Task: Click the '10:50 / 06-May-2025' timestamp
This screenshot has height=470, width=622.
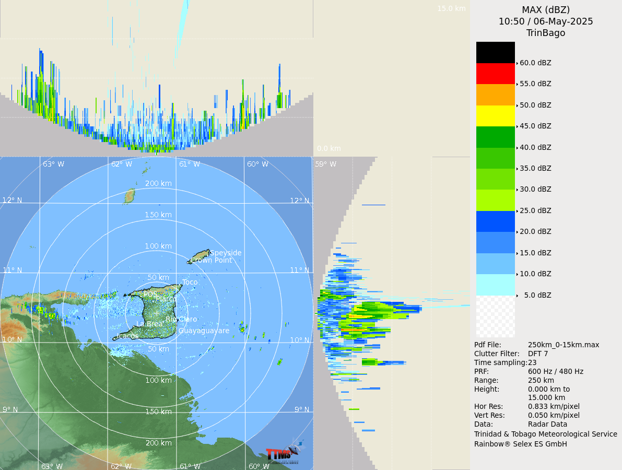Action: coord(545,21)
